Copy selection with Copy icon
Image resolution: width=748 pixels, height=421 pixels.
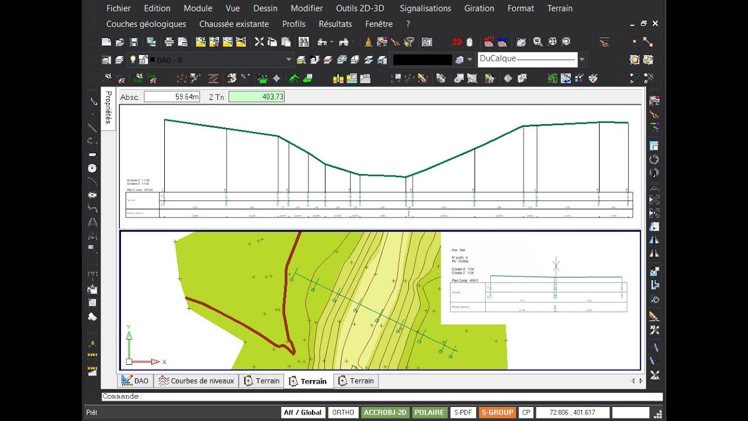click(x=272, y=42)
